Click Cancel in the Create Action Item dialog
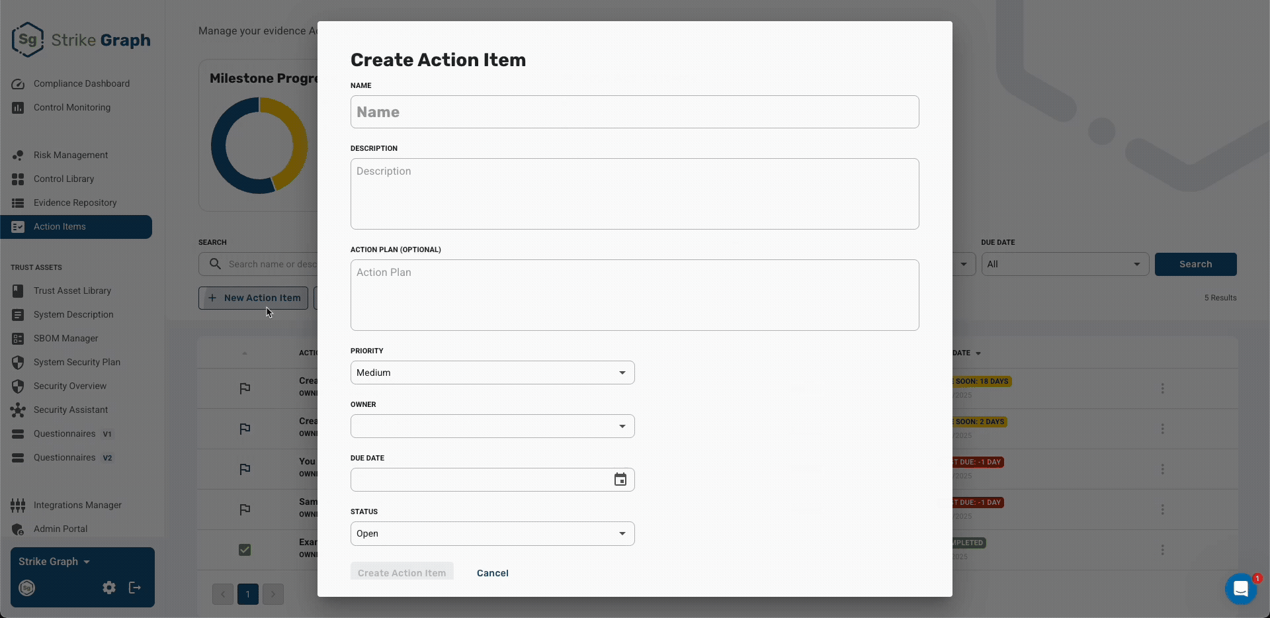Screen dimensions: 1270x618 (x=493, y=573)
